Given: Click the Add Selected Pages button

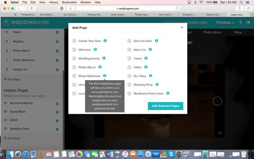Looking at the screenshot, I should pos(165,106).
